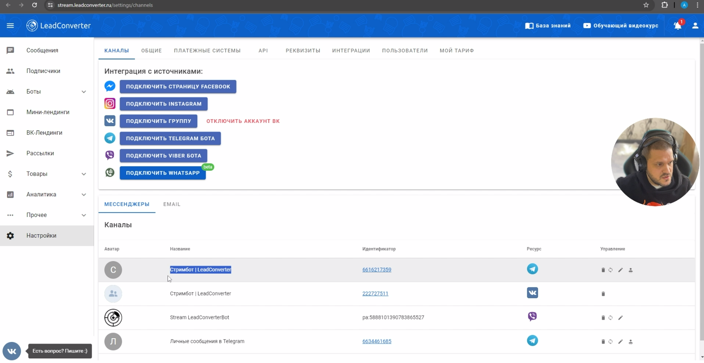Click the Facebook Messenger source icon
Screen dimensions: 704x363
(110, 86)
